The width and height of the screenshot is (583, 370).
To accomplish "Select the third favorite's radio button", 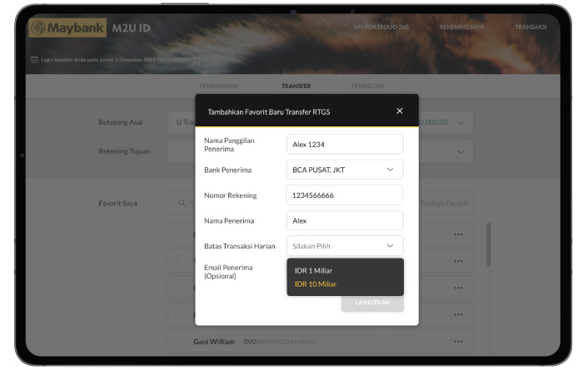I will 181,288.
